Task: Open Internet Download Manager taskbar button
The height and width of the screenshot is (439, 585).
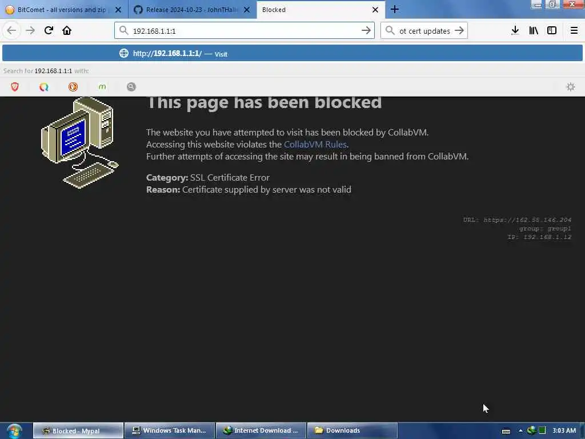Action: [x=261, y=431]
